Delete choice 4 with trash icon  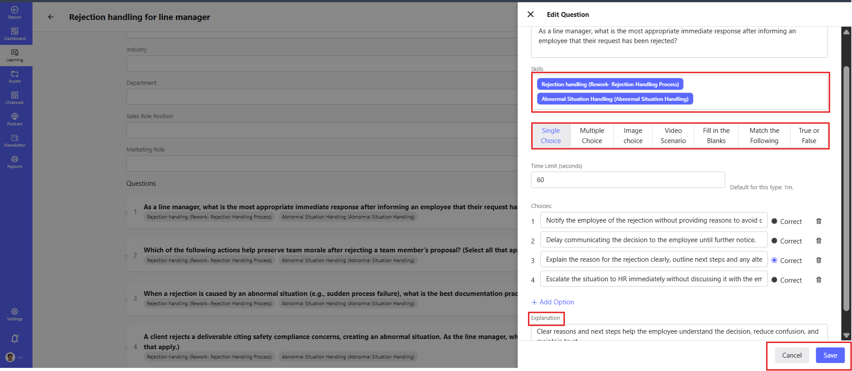tap(819, 280)
